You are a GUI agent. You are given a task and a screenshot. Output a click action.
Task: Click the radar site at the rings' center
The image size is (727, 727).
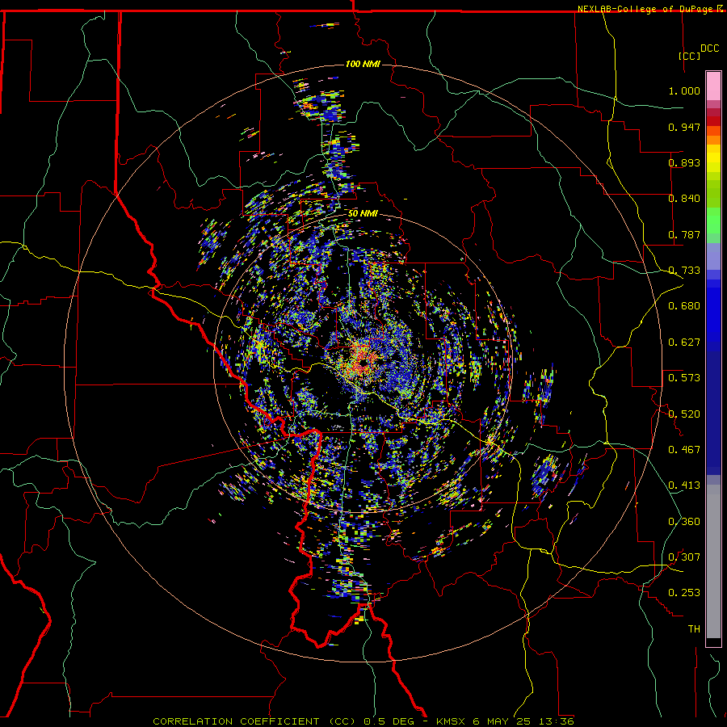pos(363,363)
